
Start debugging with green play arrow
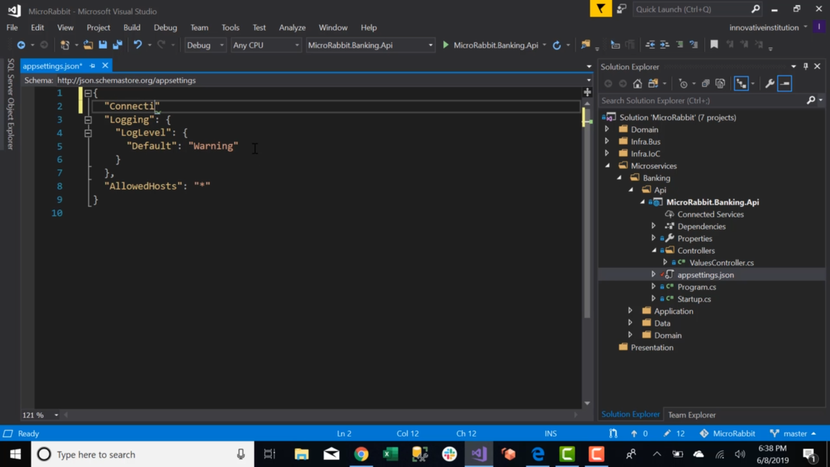(x=445, y=45)
